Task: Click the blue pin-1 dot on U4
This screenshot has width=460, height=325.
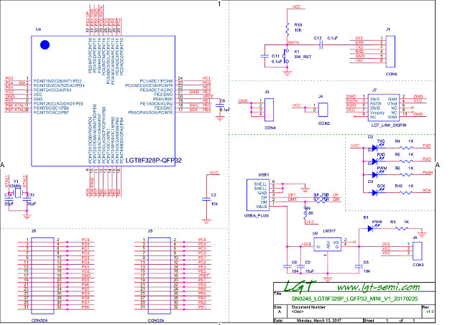Action: pyautogui.click(x=45, y=44)
